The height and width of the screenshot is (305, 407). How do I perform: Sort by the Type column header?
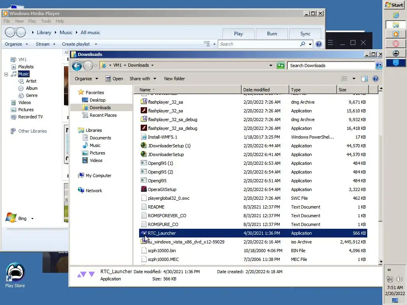(313, 89)
